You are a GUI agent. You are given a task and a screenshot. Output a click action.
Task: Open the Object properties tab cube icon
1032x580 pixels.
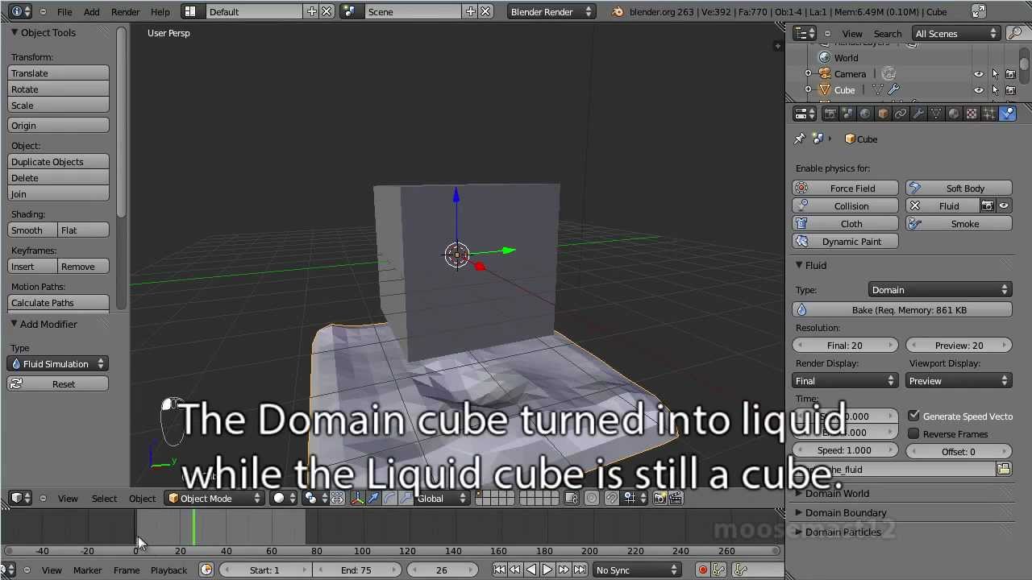(883, 114)
